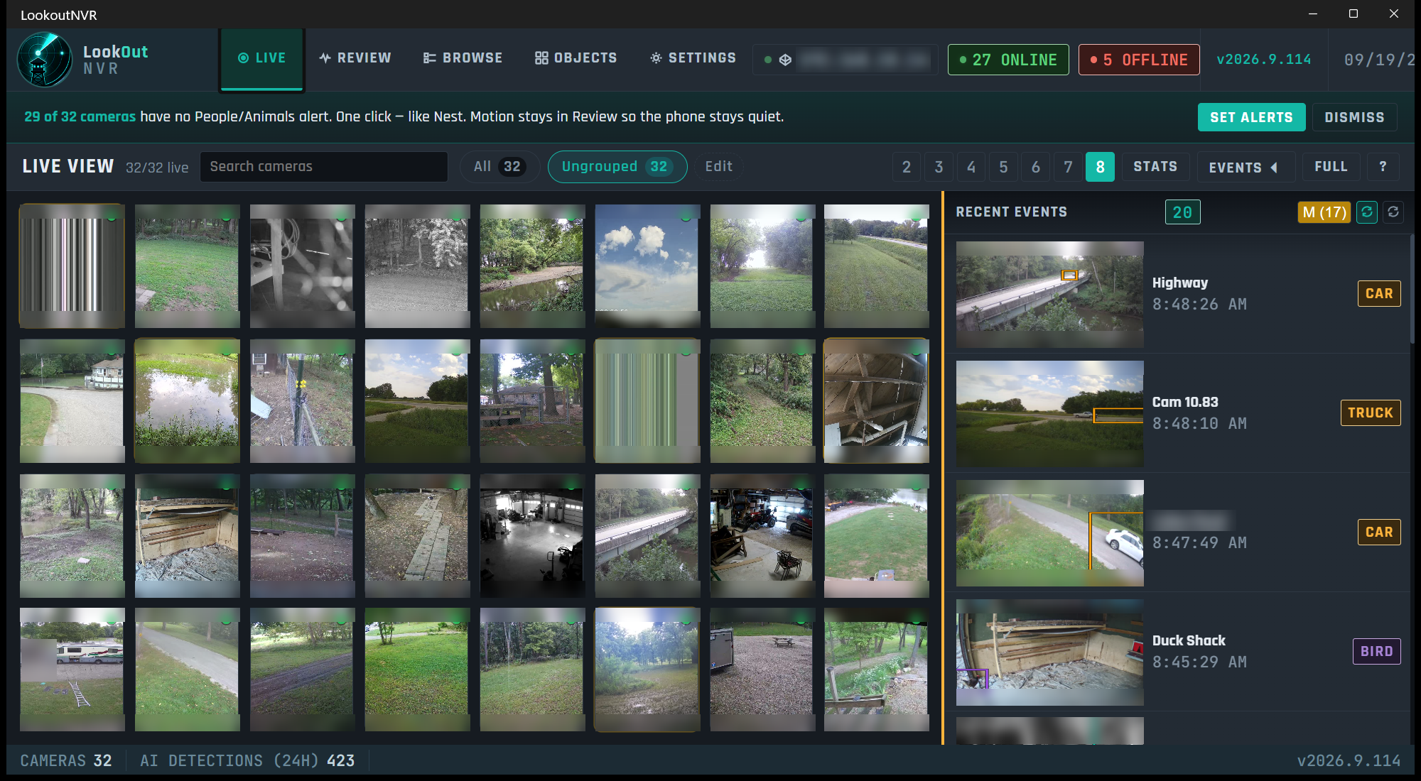Set the grid to 7 columns
The image size is (1421, 781).
(x=1068, y=167)
